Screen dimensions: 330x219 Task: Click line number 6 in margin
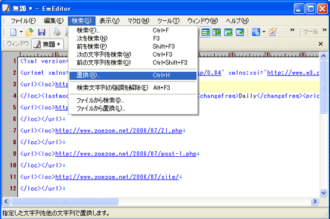[x=14, y=119]
